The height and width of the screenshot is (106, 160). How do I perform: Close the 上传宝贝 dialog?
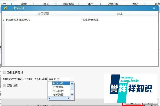point(154,8)
